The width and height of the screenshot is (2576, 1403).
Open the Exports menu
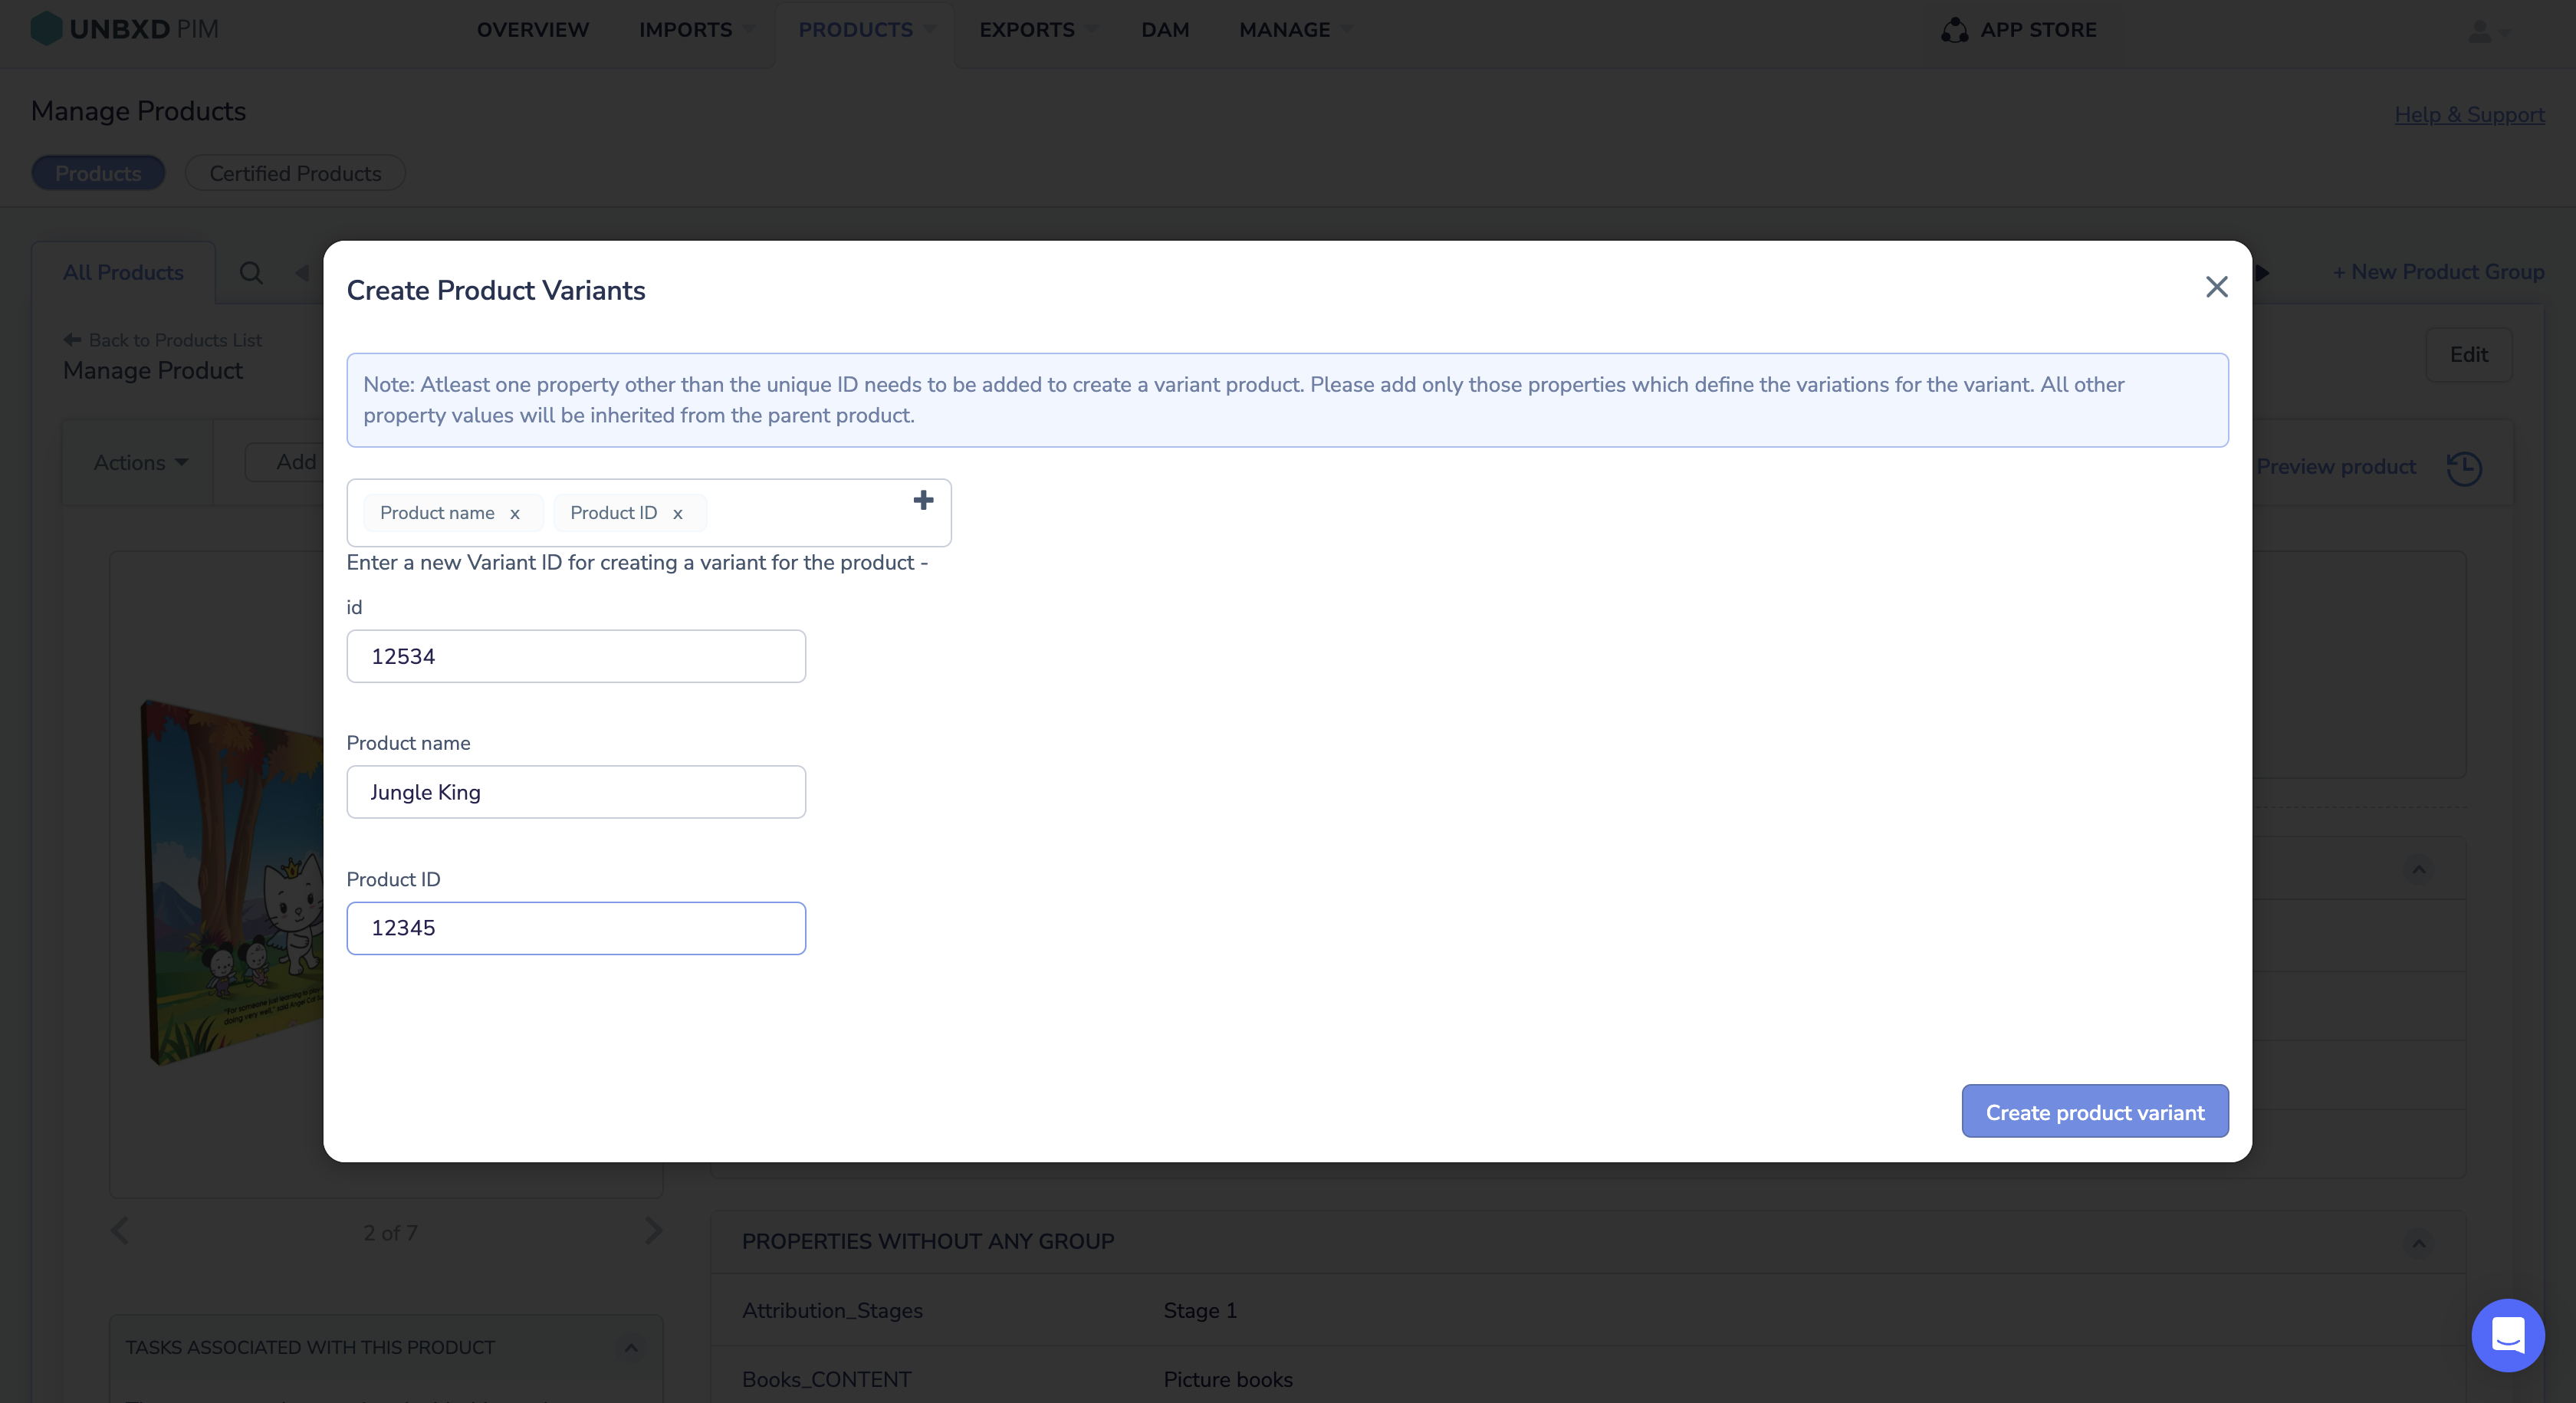click(x=1037, y=30)
